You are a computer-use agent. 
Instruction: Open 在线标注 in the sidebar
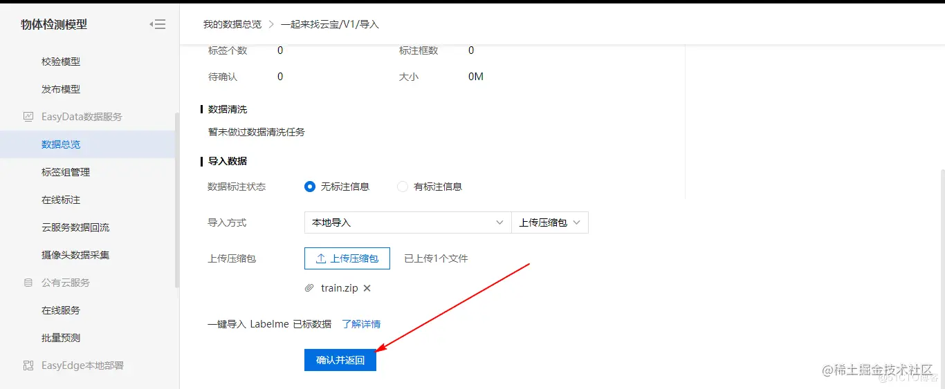tap(61, 200)
